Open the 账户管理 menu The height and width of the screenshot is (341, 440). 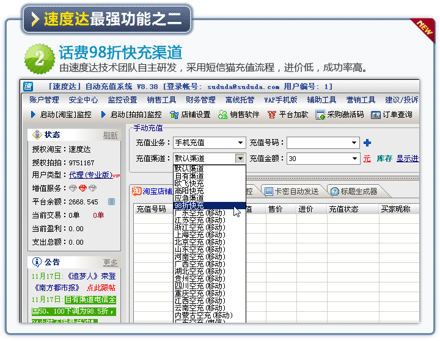pyautogui.click(x=44, y=100)
